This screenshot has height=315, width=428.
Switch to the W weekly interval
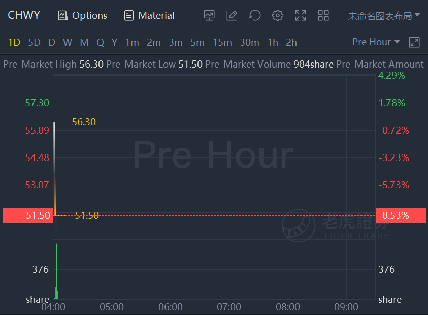(x=68, y=42)
